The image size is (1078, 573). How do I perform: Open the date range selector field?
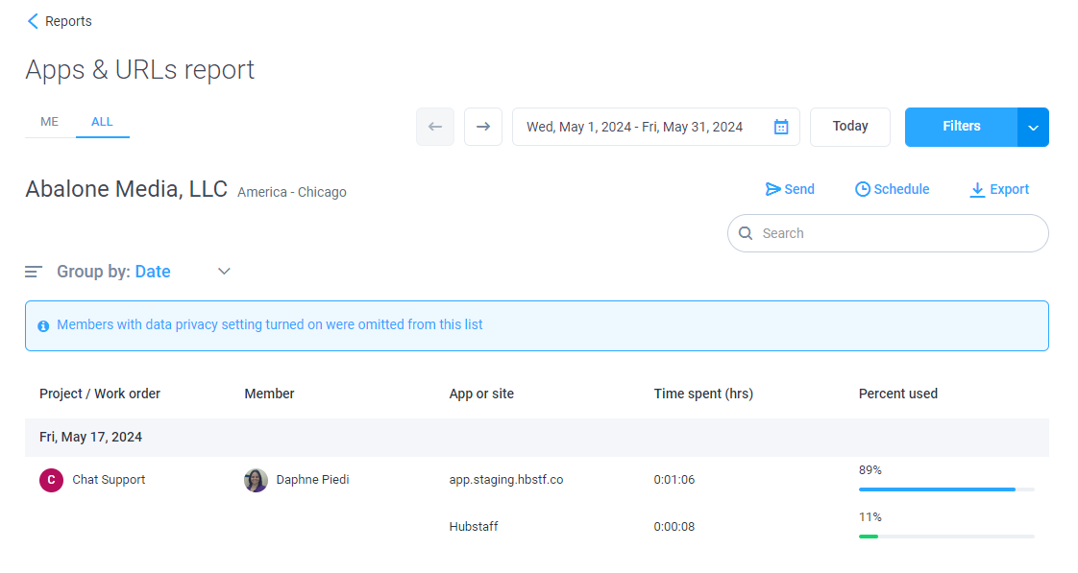(x=656, y=127)
